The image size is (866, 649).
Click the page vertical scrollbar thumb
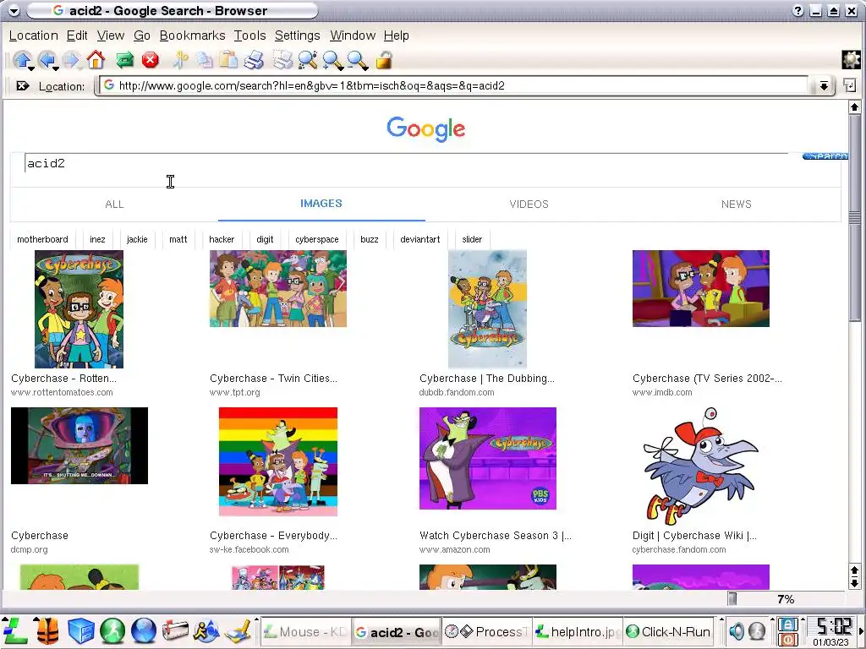854,217
